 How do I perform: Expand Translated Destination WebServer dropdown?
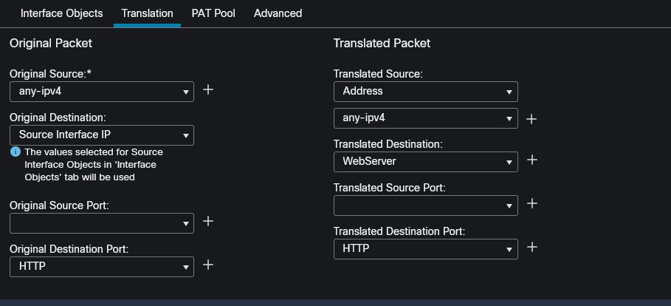(x=425, y=161)
